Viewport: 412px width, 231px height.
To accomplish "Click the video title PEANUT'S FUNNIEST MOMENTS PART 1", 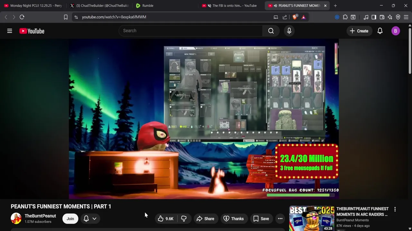I will click(x=61, y=206).
